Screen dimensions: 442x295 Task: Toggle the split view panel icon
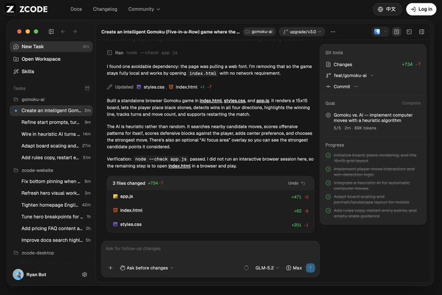421,32
